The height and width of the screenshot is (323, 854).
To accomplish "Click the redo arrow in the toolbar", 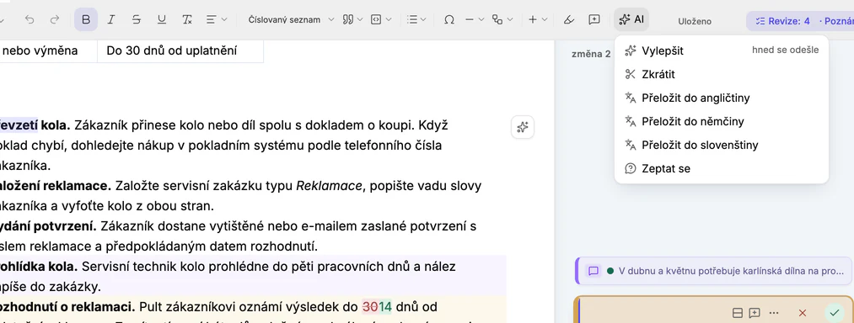I will pyautogui.click(x=55, y=20).
